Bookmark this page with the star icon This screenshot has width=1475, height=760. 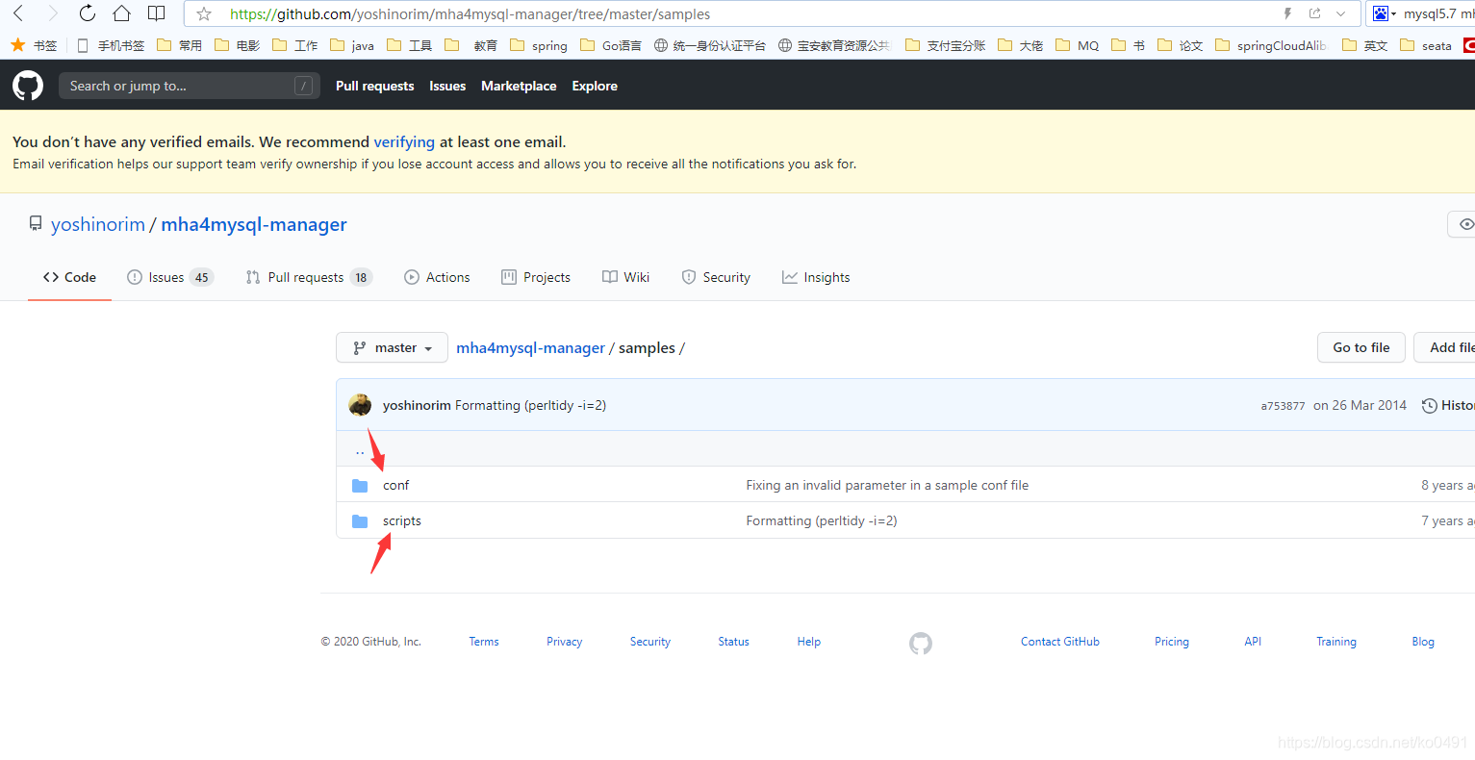coord(204,13)
